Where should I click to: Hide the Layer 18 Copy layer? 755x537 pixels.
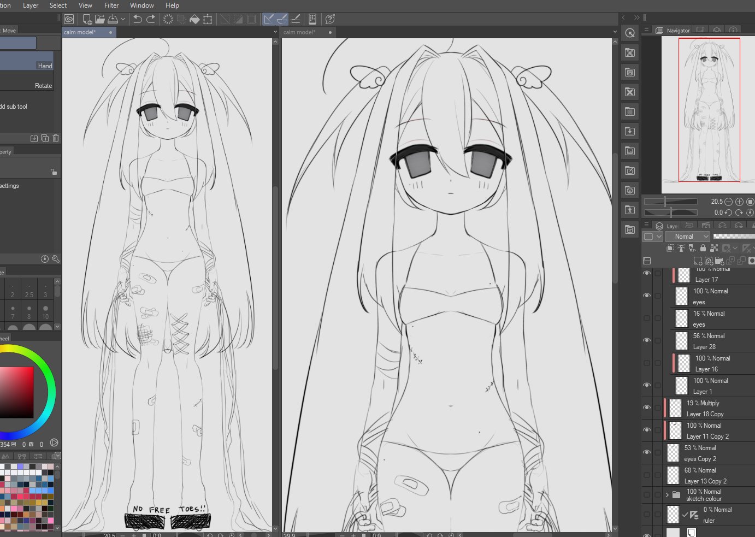(x=647, y=408)
